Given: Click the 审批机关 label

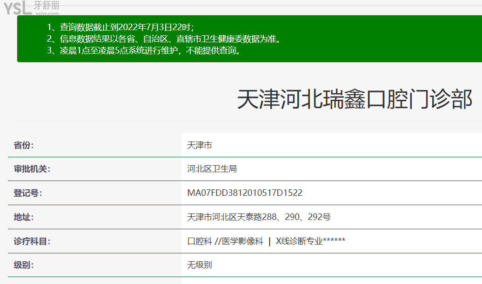Looking at the screenshot, I should pyautogui.click(x=32, y=168).
